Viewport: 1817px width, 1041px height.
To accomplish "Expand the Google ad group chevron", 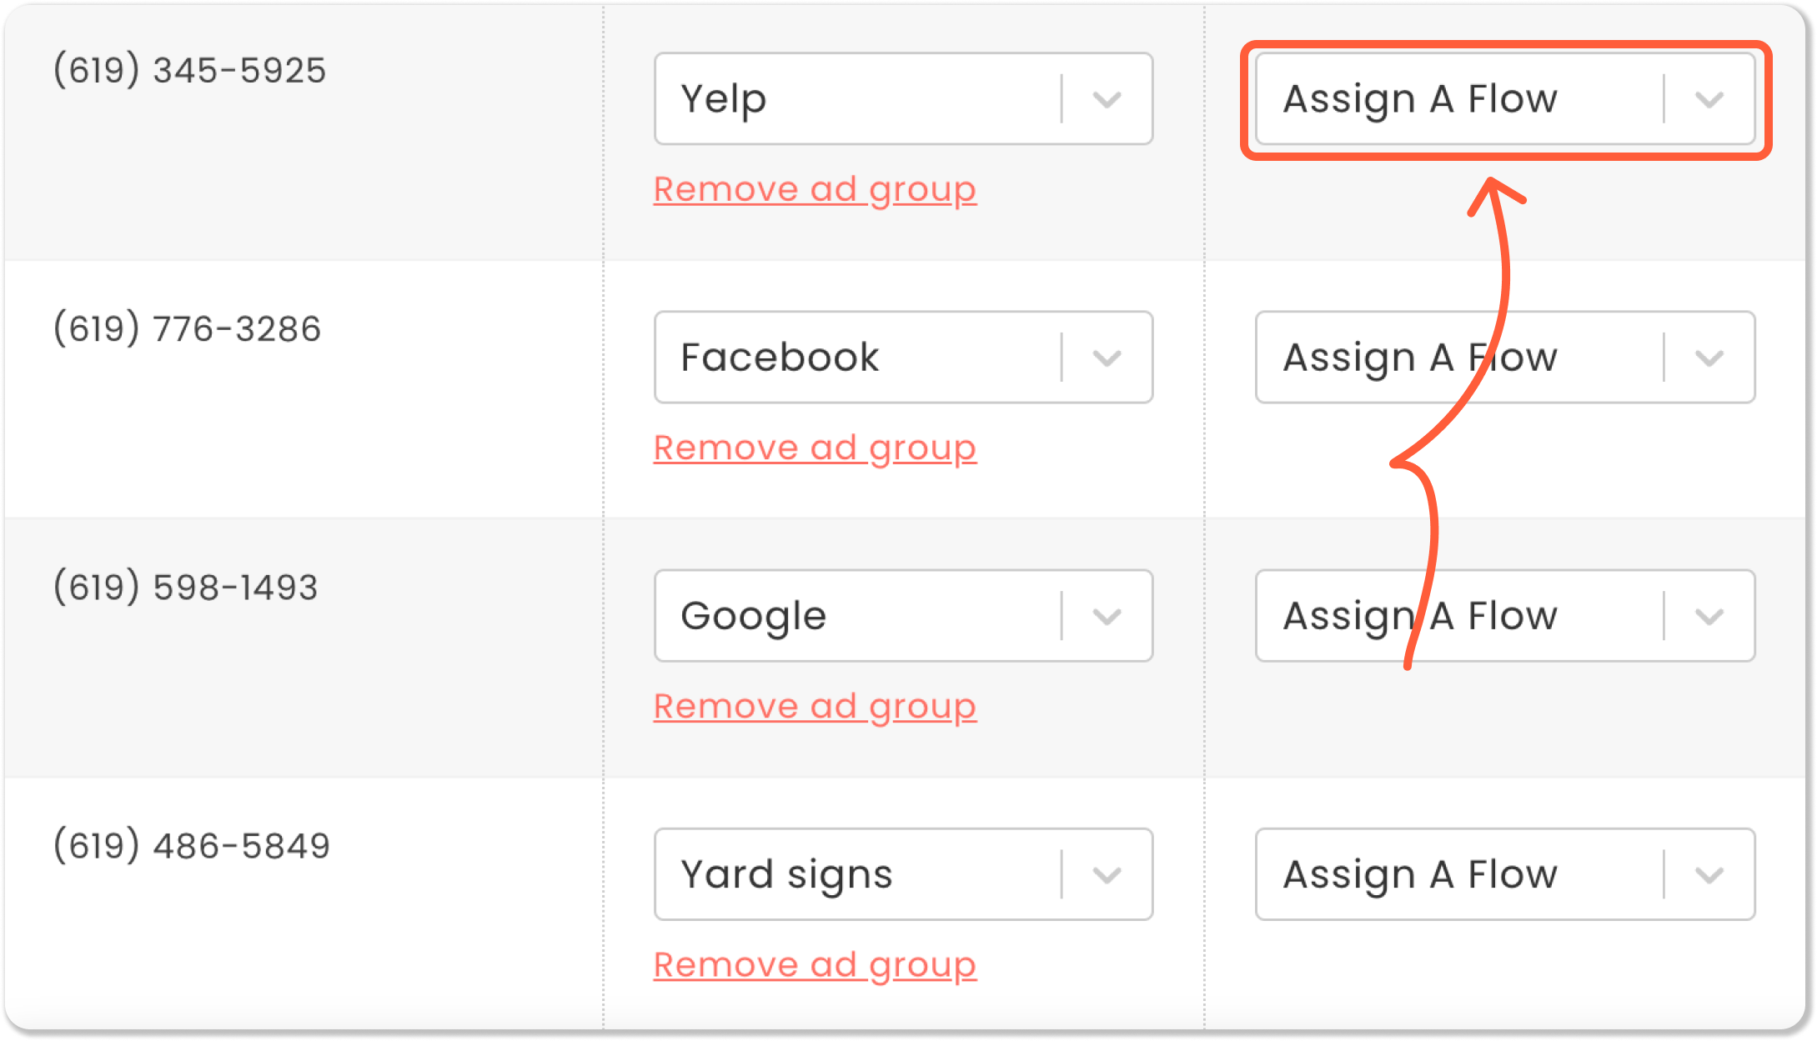I will pos(1107,617).
